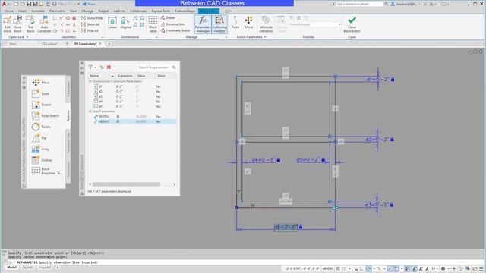Click the Parameters Manager horizontal scrollbar
The image size is (486, 273).
[x=126, y=184]
